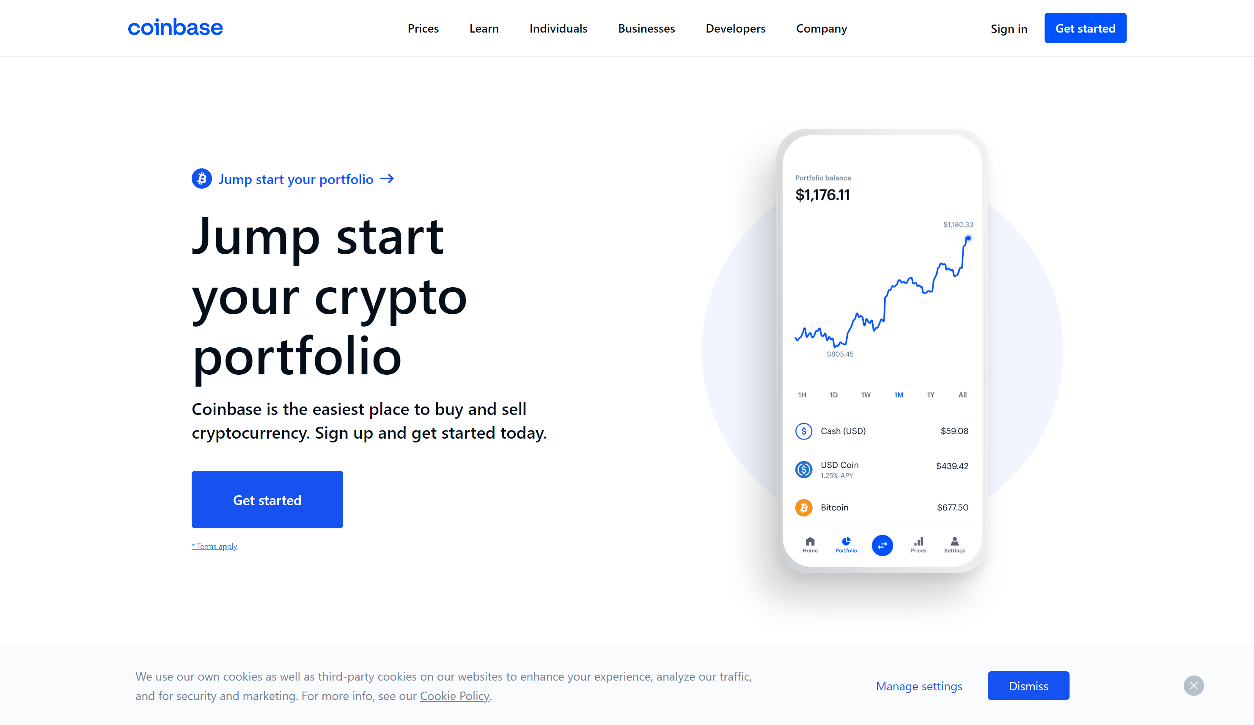Click the USD Coin icon in holdings
1254x725 pixels.
(x=803, y=469)
